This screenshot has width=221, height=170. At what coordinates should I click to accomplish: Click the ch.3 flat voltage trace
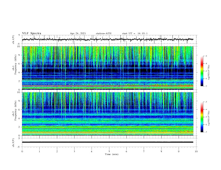(x=107, y=142)
